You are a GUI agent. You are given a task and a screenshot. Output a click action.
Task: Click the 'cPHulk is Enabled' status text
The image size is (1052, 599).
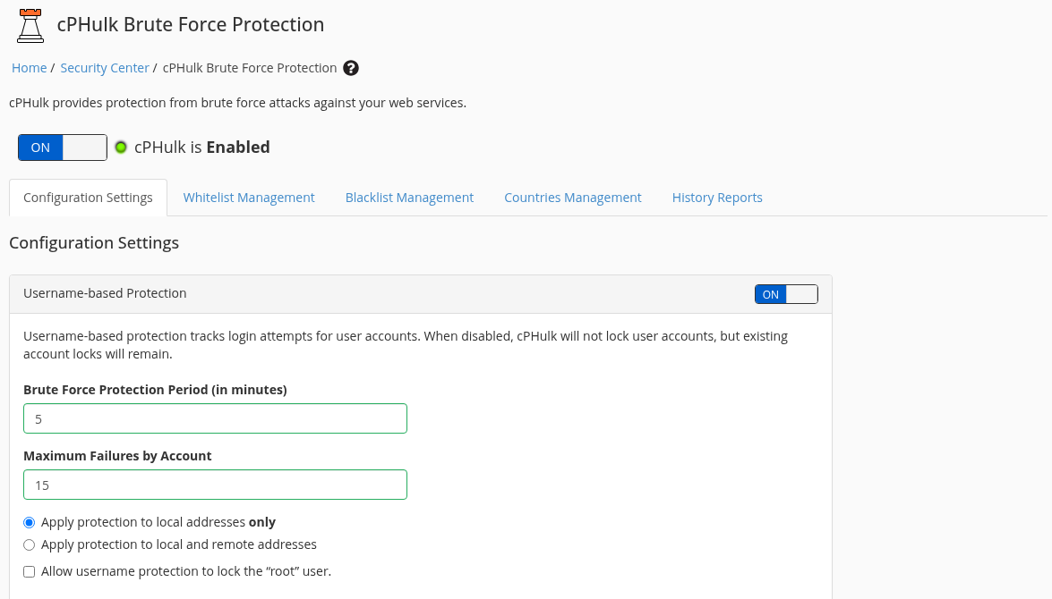(202, 148)
